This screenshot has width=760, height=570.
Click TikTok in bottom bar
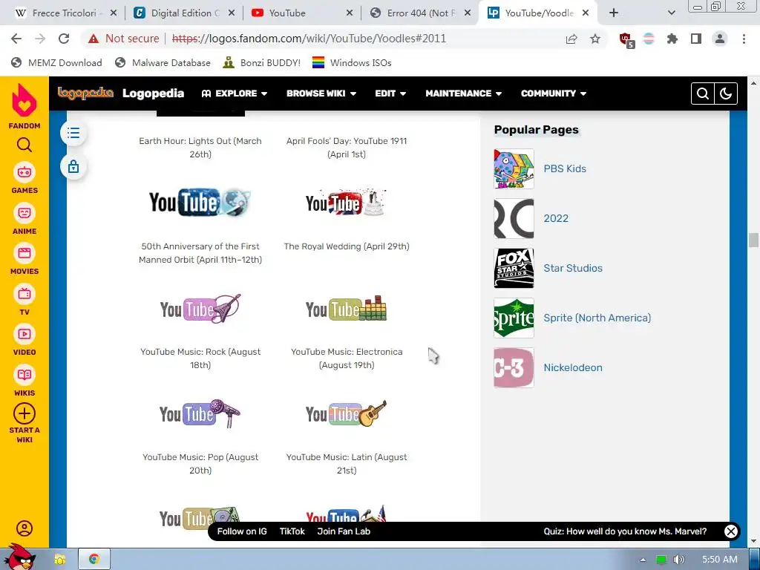pos(292,531)
